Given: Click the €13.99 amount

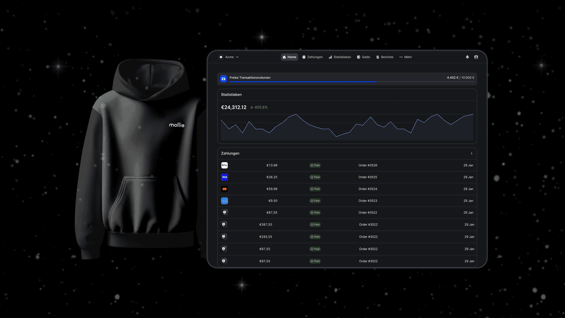Looking at the screenshot, I should [x=272, y=165].
